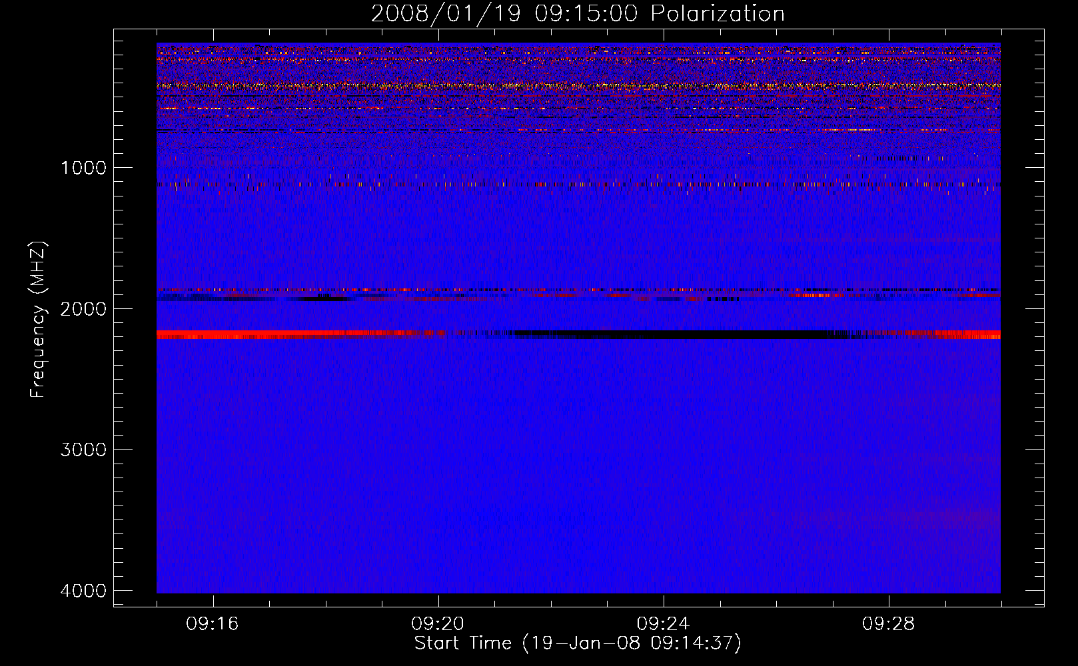Click the 09:24 time tick label
The width and height of the screenshot is (1078, 666).
click(x=663, y=624)
